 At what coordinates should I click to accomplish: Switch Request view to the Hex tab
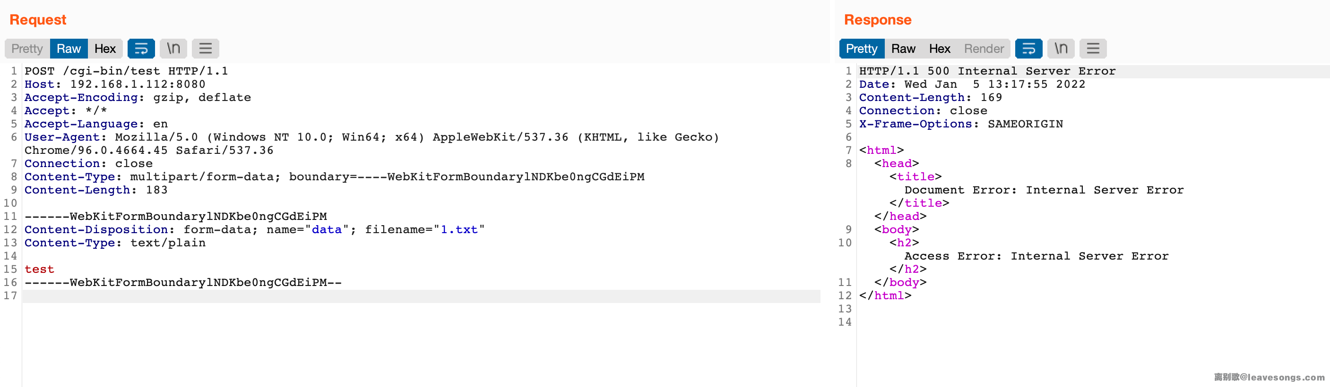[105, 49]
